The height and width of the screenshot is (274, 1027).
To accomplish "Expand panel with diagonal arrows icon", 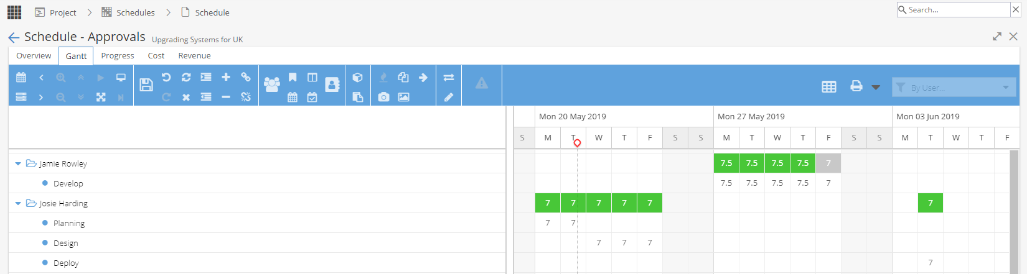I will click(997, 37).
